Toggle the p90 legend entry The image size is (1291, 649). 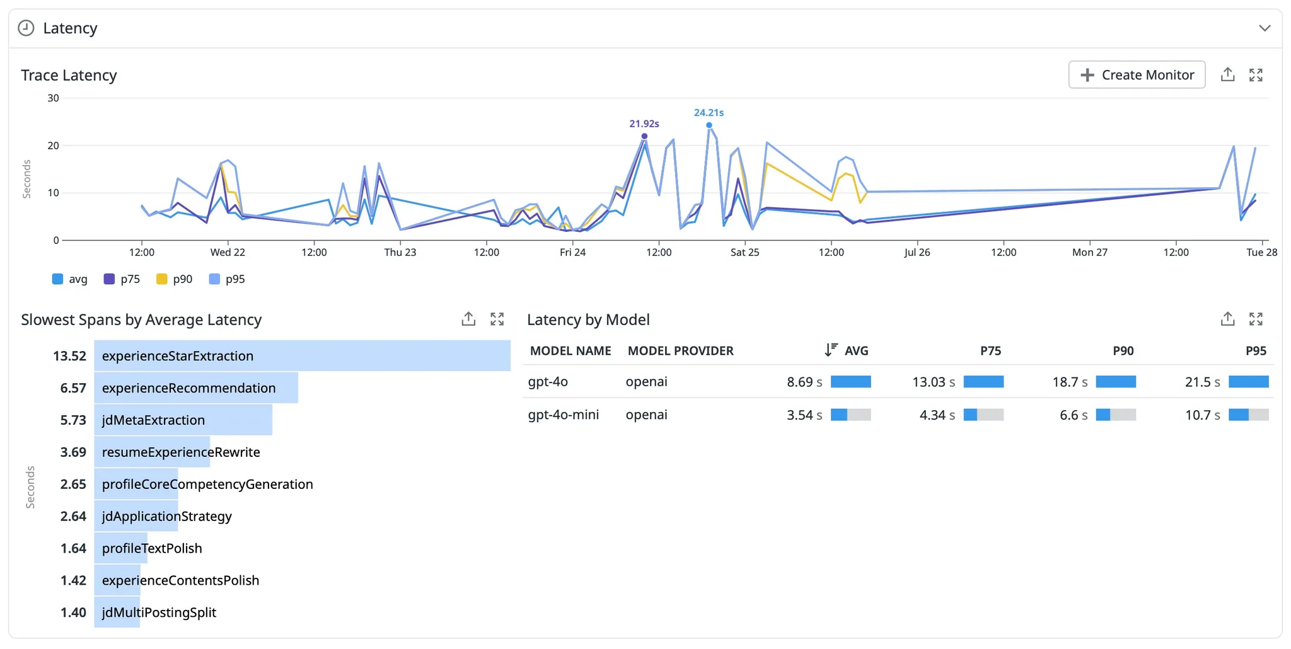coord(175,279)
